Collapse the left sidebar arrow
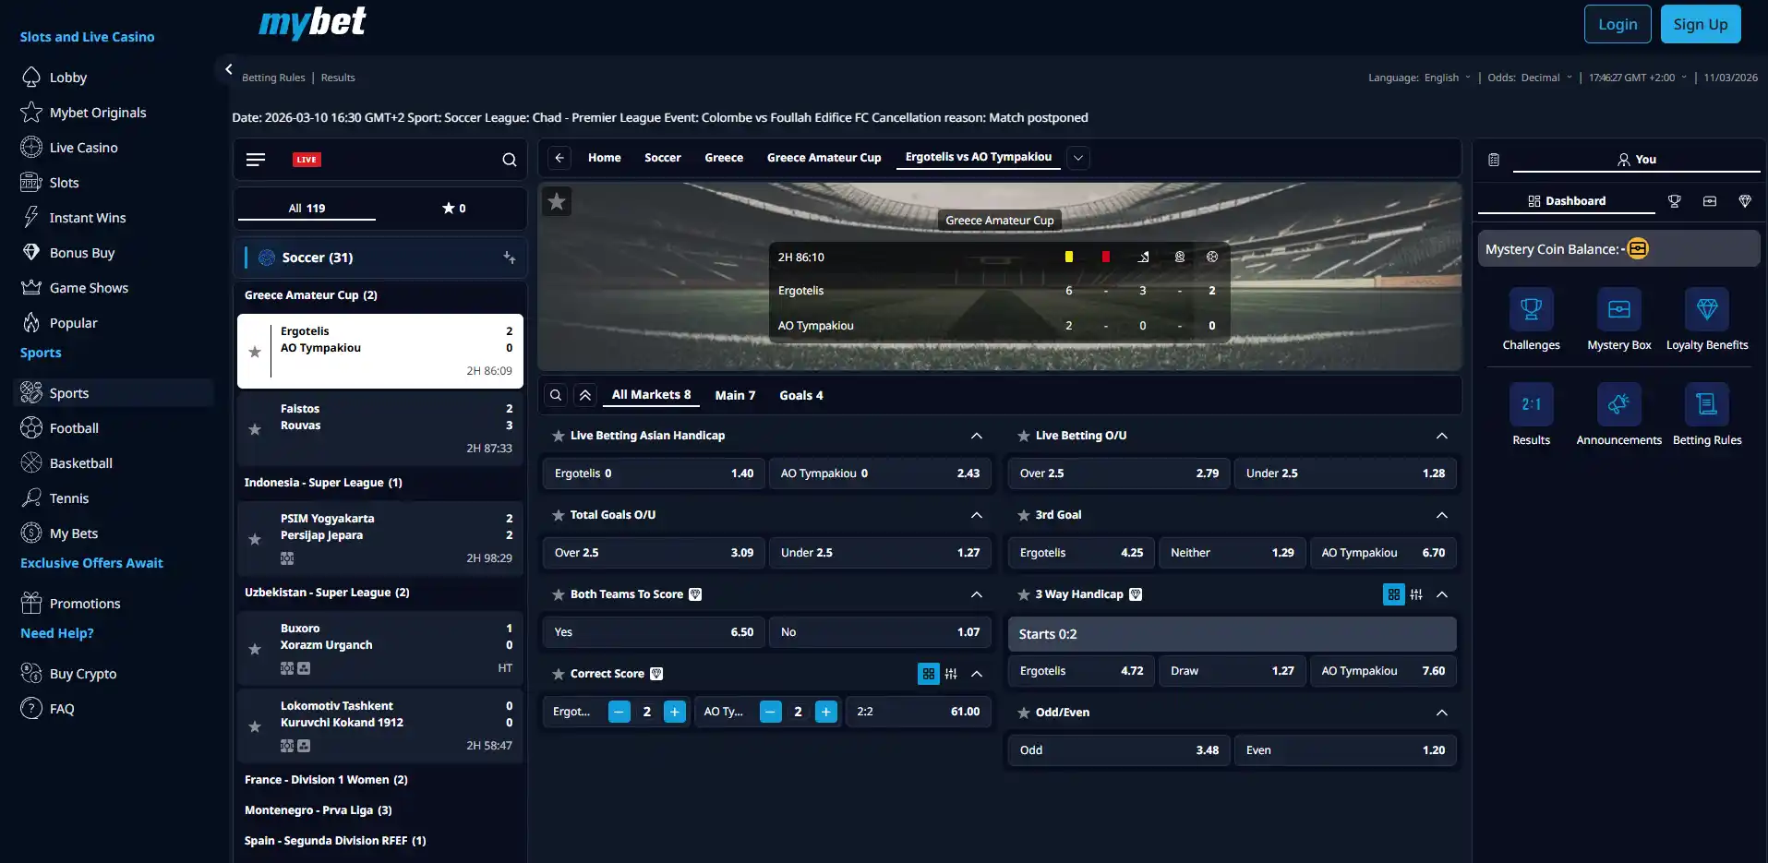Viewport: 1768px width, 863px height. 228,69
